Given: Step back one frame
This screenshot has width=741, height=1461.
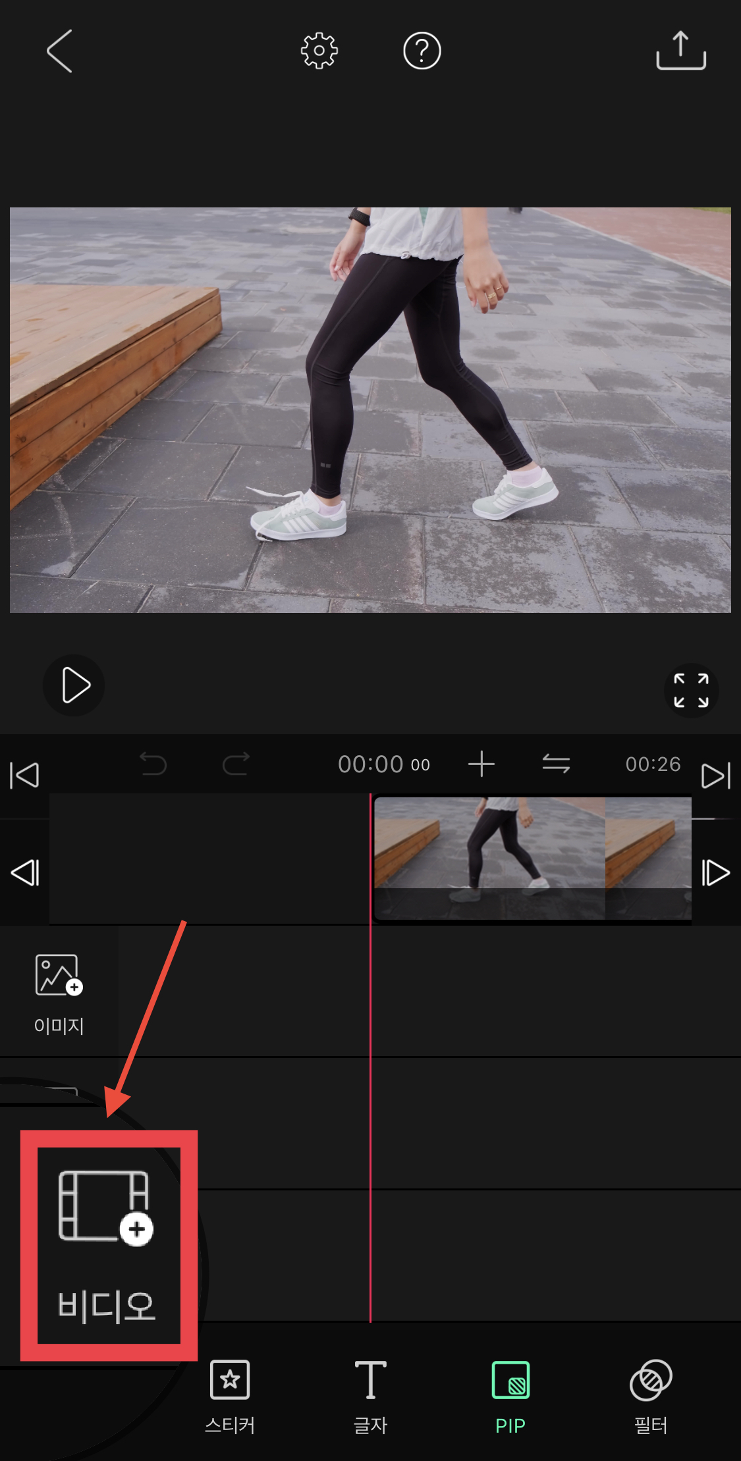Looking at the screenshot, I should 25,872.
